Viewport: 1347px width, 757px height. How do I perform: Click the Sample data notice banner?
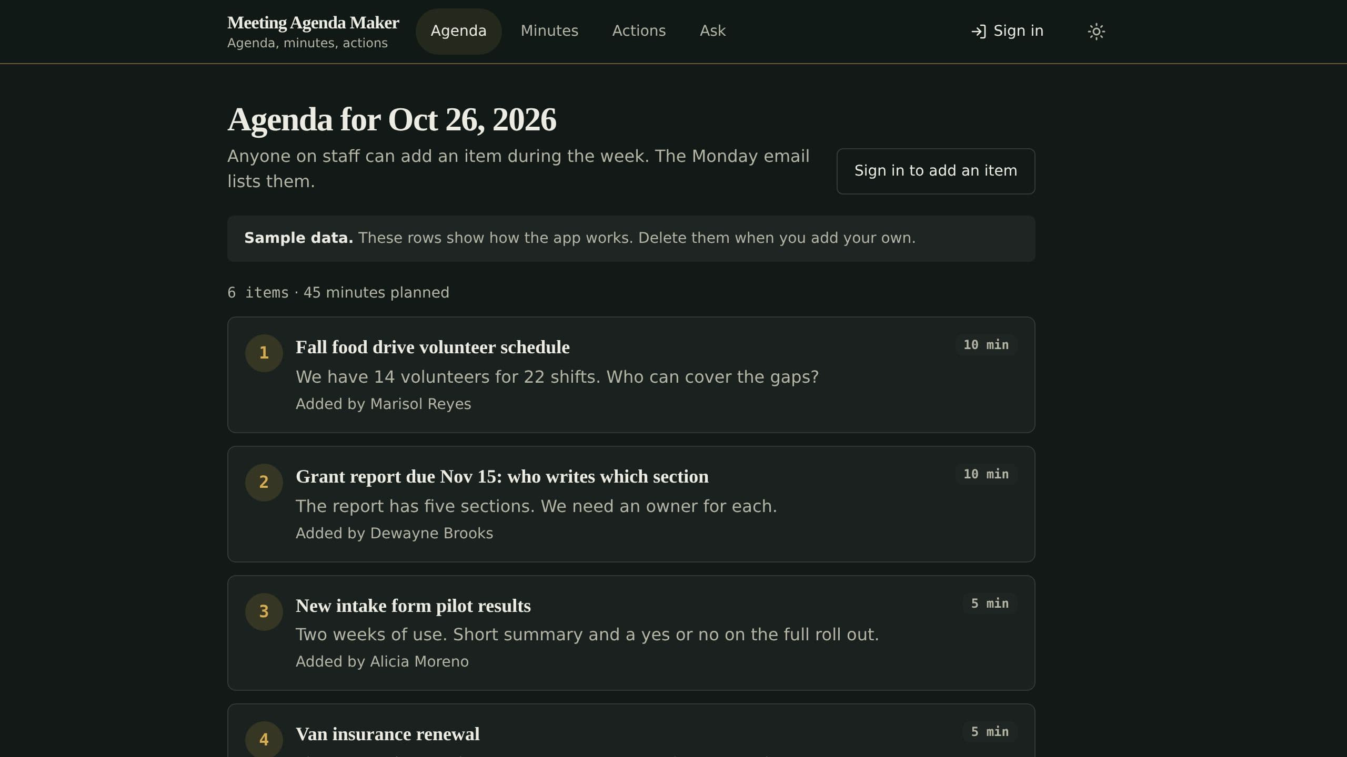click(x=631, y=239)
